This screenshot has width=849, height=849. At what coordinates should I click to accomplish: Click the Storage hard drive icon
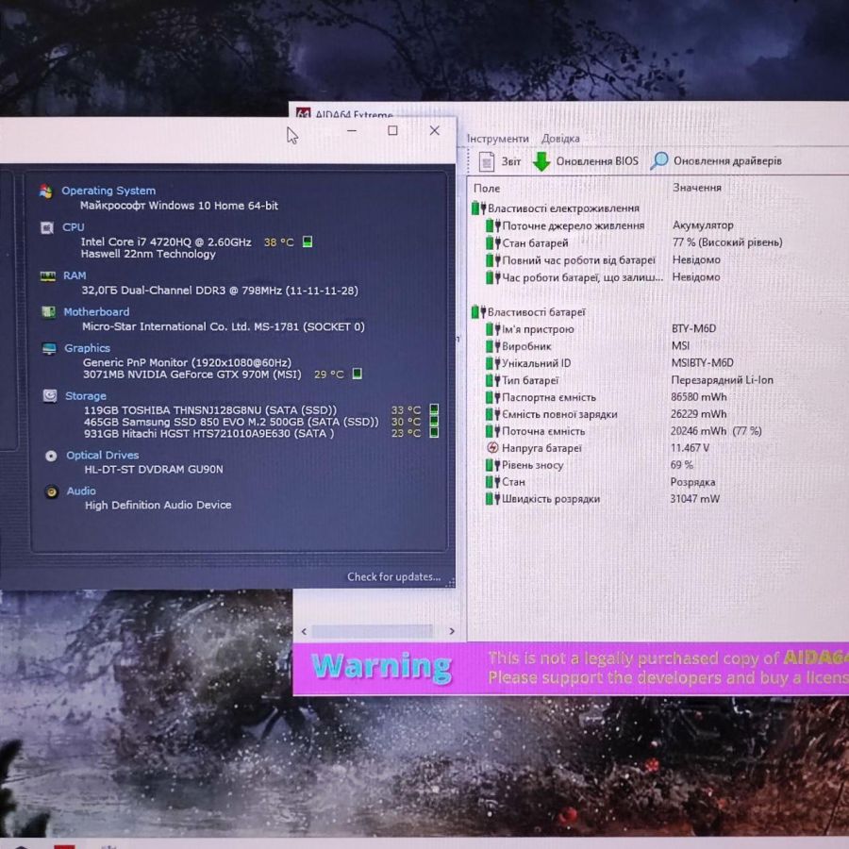click(x=50, y=396)
